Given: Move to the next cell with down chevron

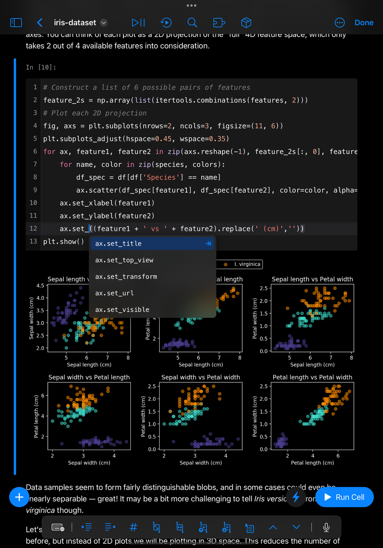Looking at the screenshot, I should pyautogui.click(x=296, y=527).
